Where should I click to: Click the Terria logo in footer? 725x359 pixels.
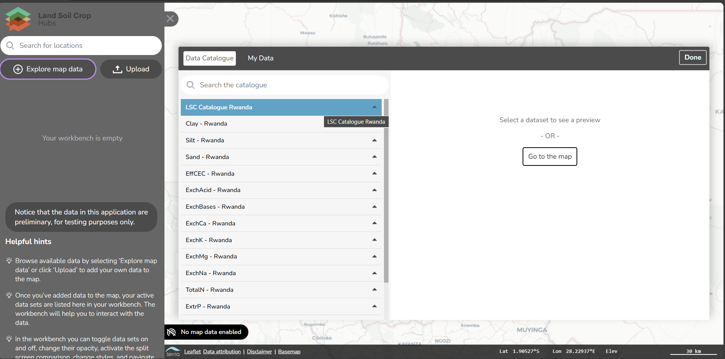pyautogui.click(x=173, y=351)
